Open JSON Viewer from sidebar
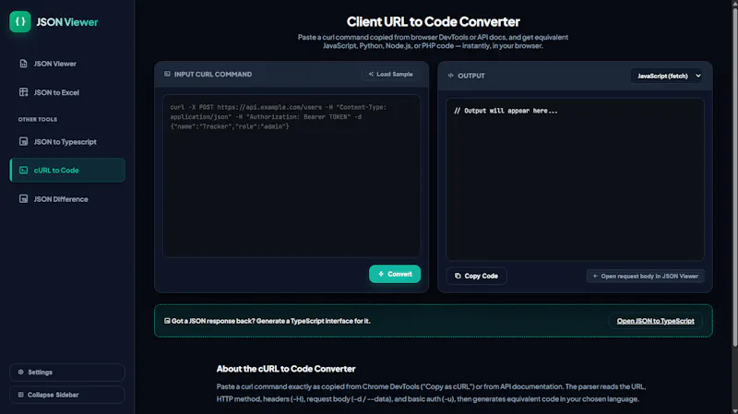 click(x=66, y=64)
